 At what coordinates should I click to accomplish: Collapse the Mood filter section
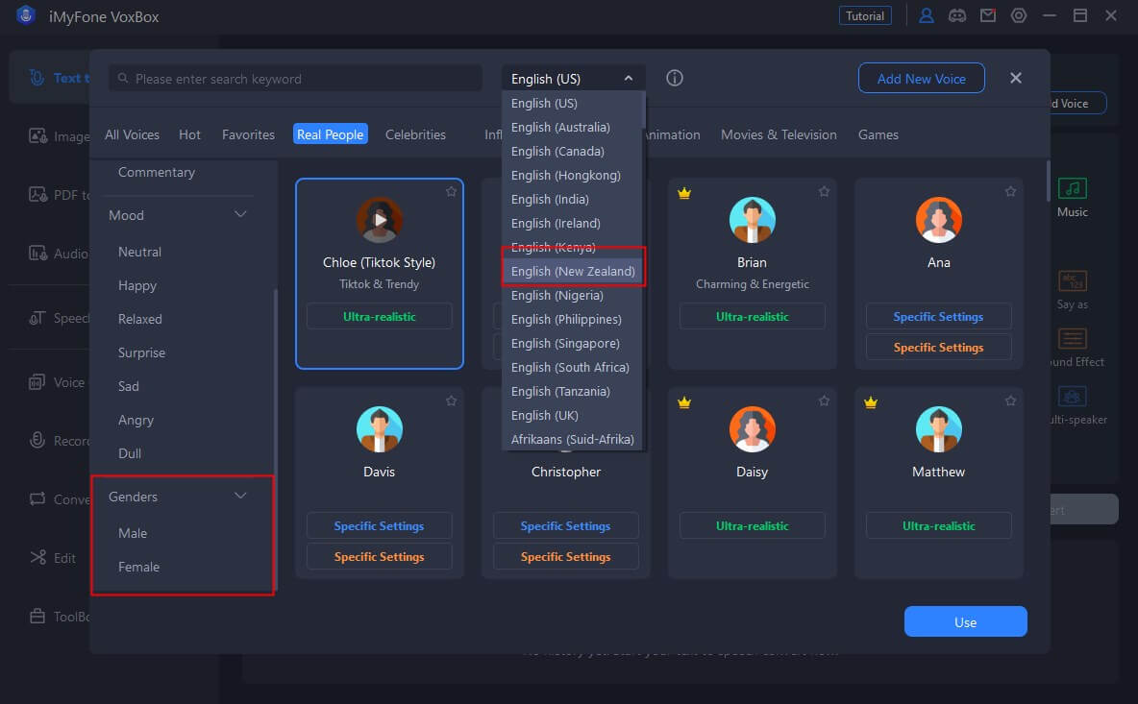point(240,214)
